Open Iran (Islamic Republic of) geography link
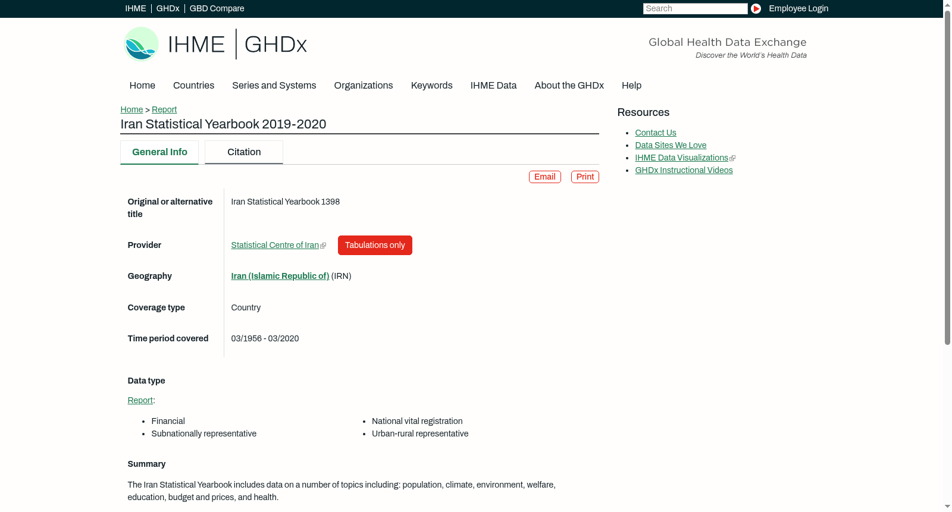The image size is (952, 512). tap(280, 276)
